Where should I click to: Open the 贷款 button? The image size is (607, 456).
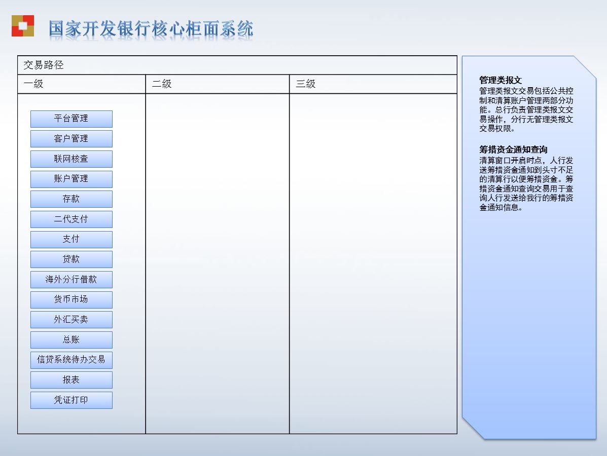(71, 259)
